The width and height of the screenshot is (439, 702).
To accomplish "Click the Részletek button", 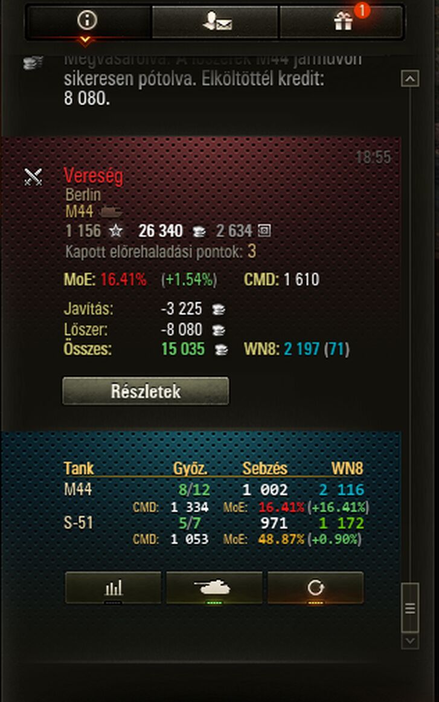I will point(146,391).
